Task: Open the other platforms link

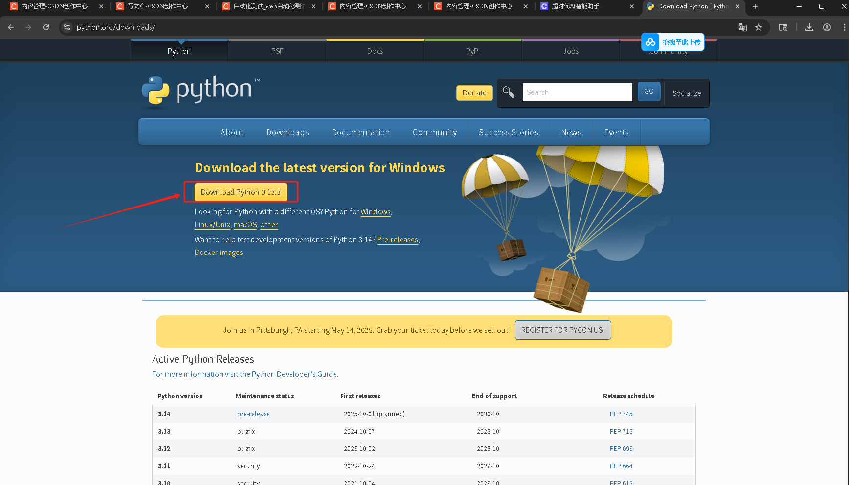Action: tap(269, 225)
